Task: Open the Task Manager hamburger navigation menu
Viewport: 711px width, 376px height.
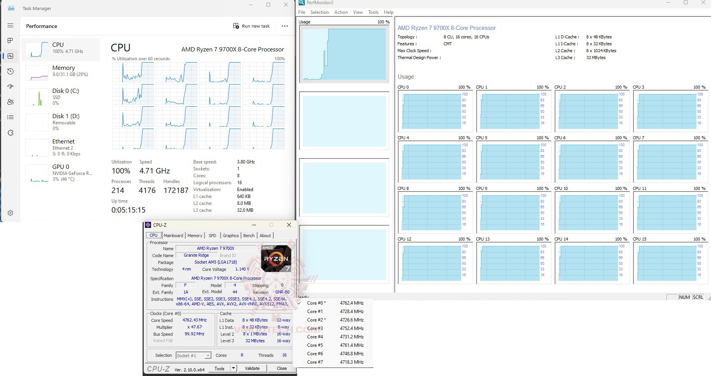Action: [x=10, y=25]
